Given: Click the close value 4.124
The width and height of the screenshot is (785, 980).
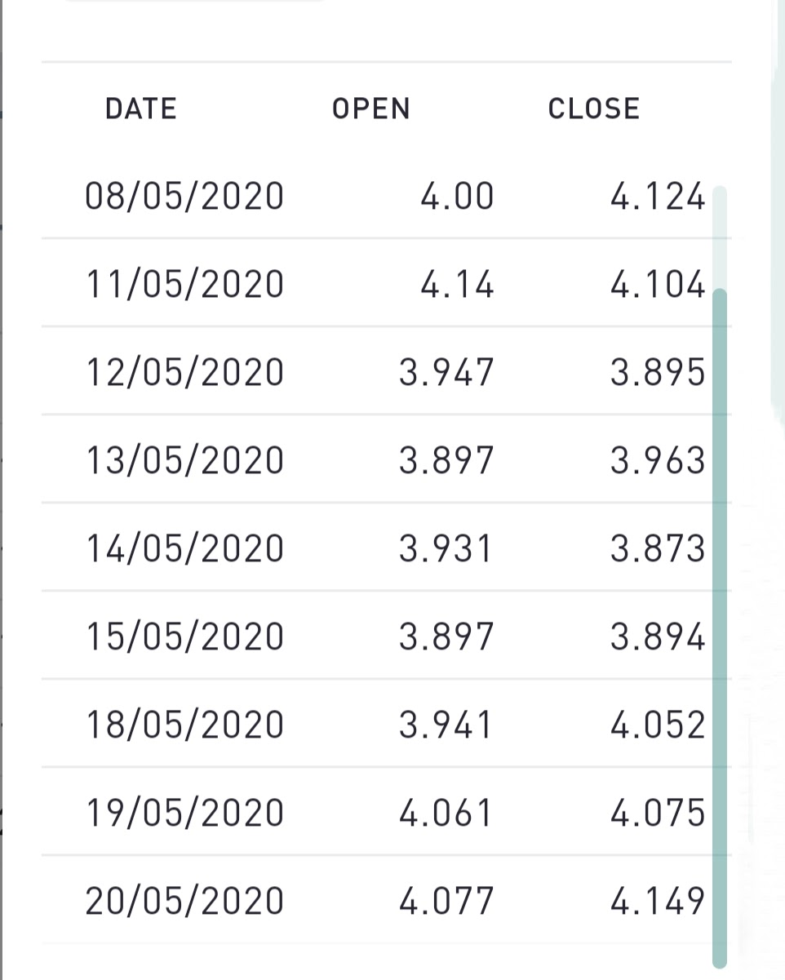Looking at the screenshot, I should (657, 197).
